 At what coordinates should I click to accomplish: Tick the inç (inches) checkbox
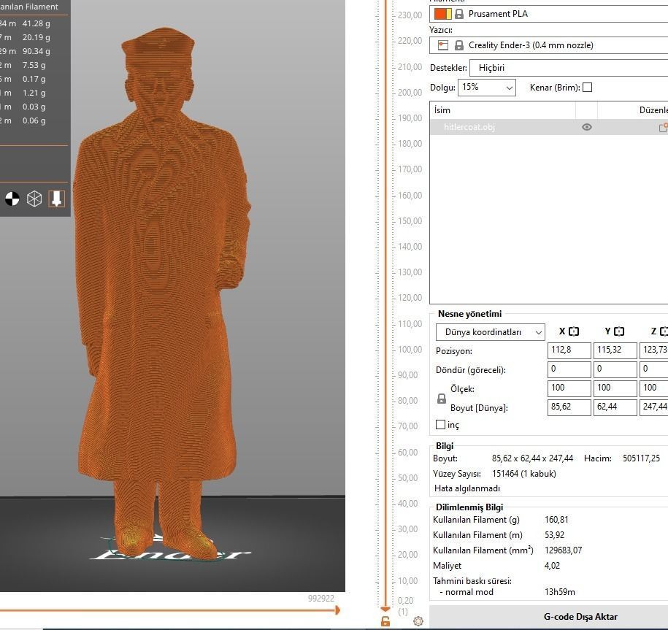pos(440,425)
